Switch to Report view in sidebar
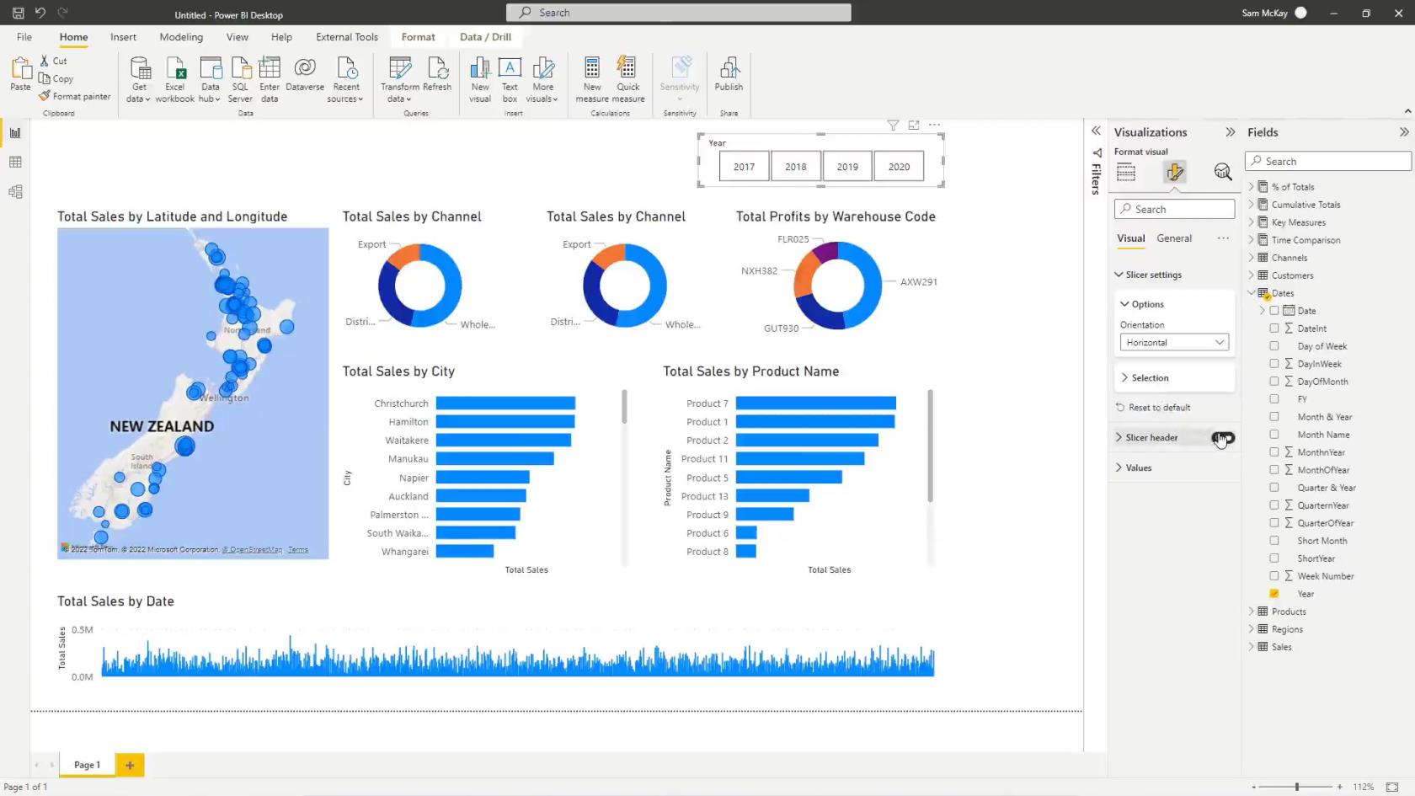 (15, 132)
